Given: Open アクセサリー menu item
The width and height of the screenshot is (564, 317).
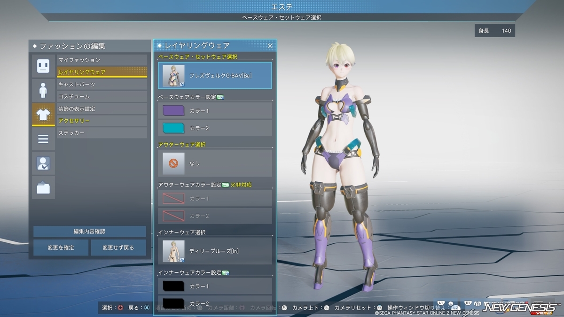Looking at the screenshot, I should pos(102,121).
